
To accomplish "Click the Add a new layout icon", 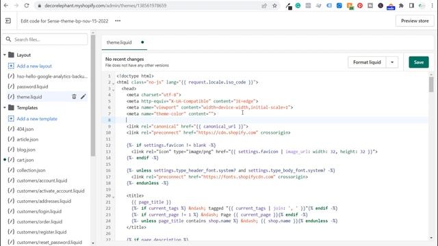I will point(11,66).
